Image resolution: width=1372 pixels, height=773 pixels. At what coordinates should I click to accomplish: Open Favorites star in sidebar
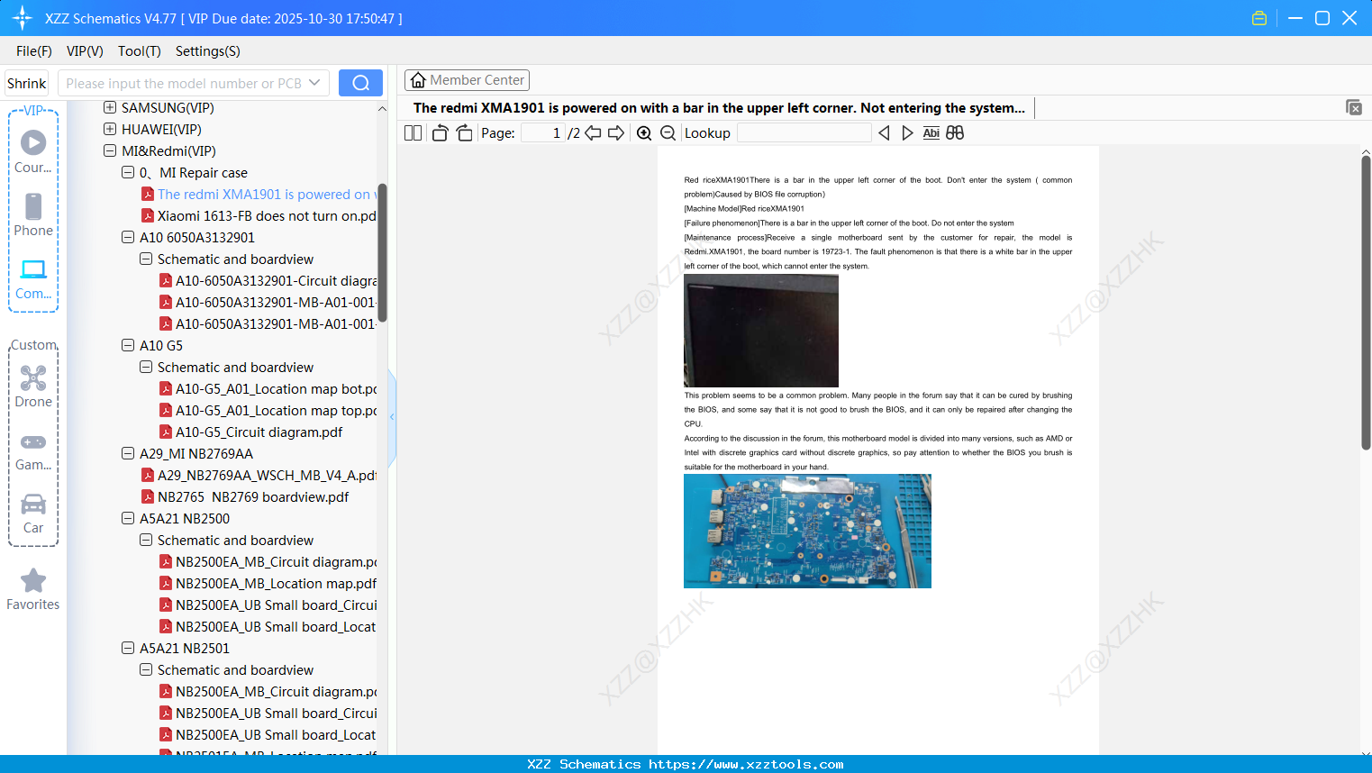coord(33,589)
